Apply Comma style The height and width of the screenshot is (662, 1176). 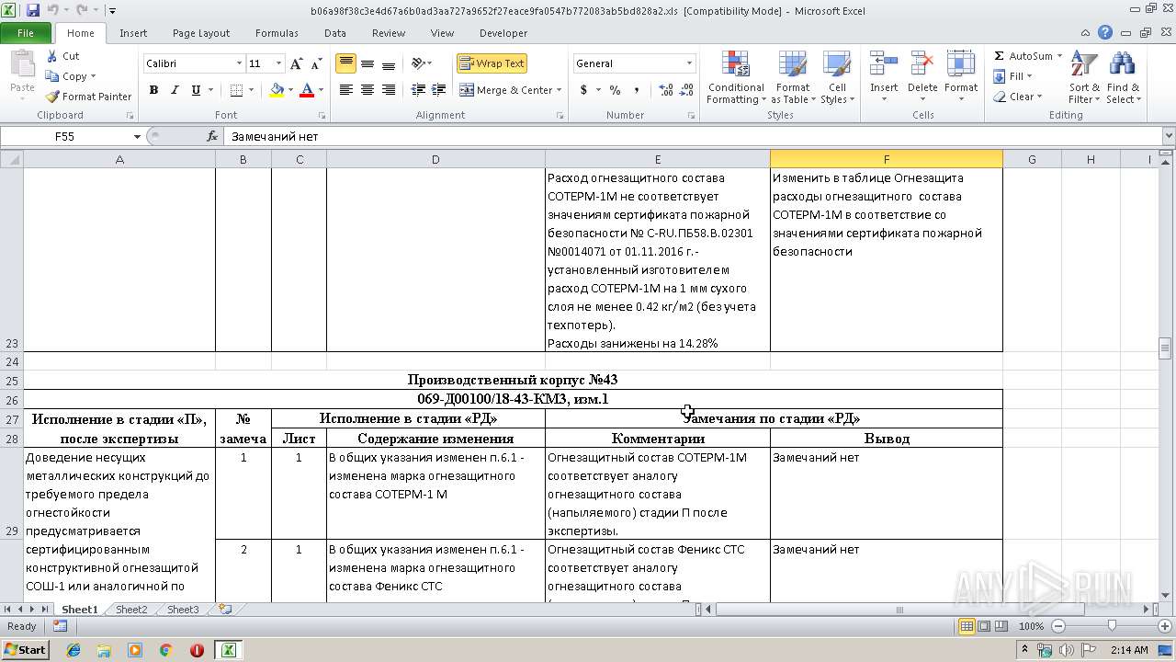pos(638,90)
